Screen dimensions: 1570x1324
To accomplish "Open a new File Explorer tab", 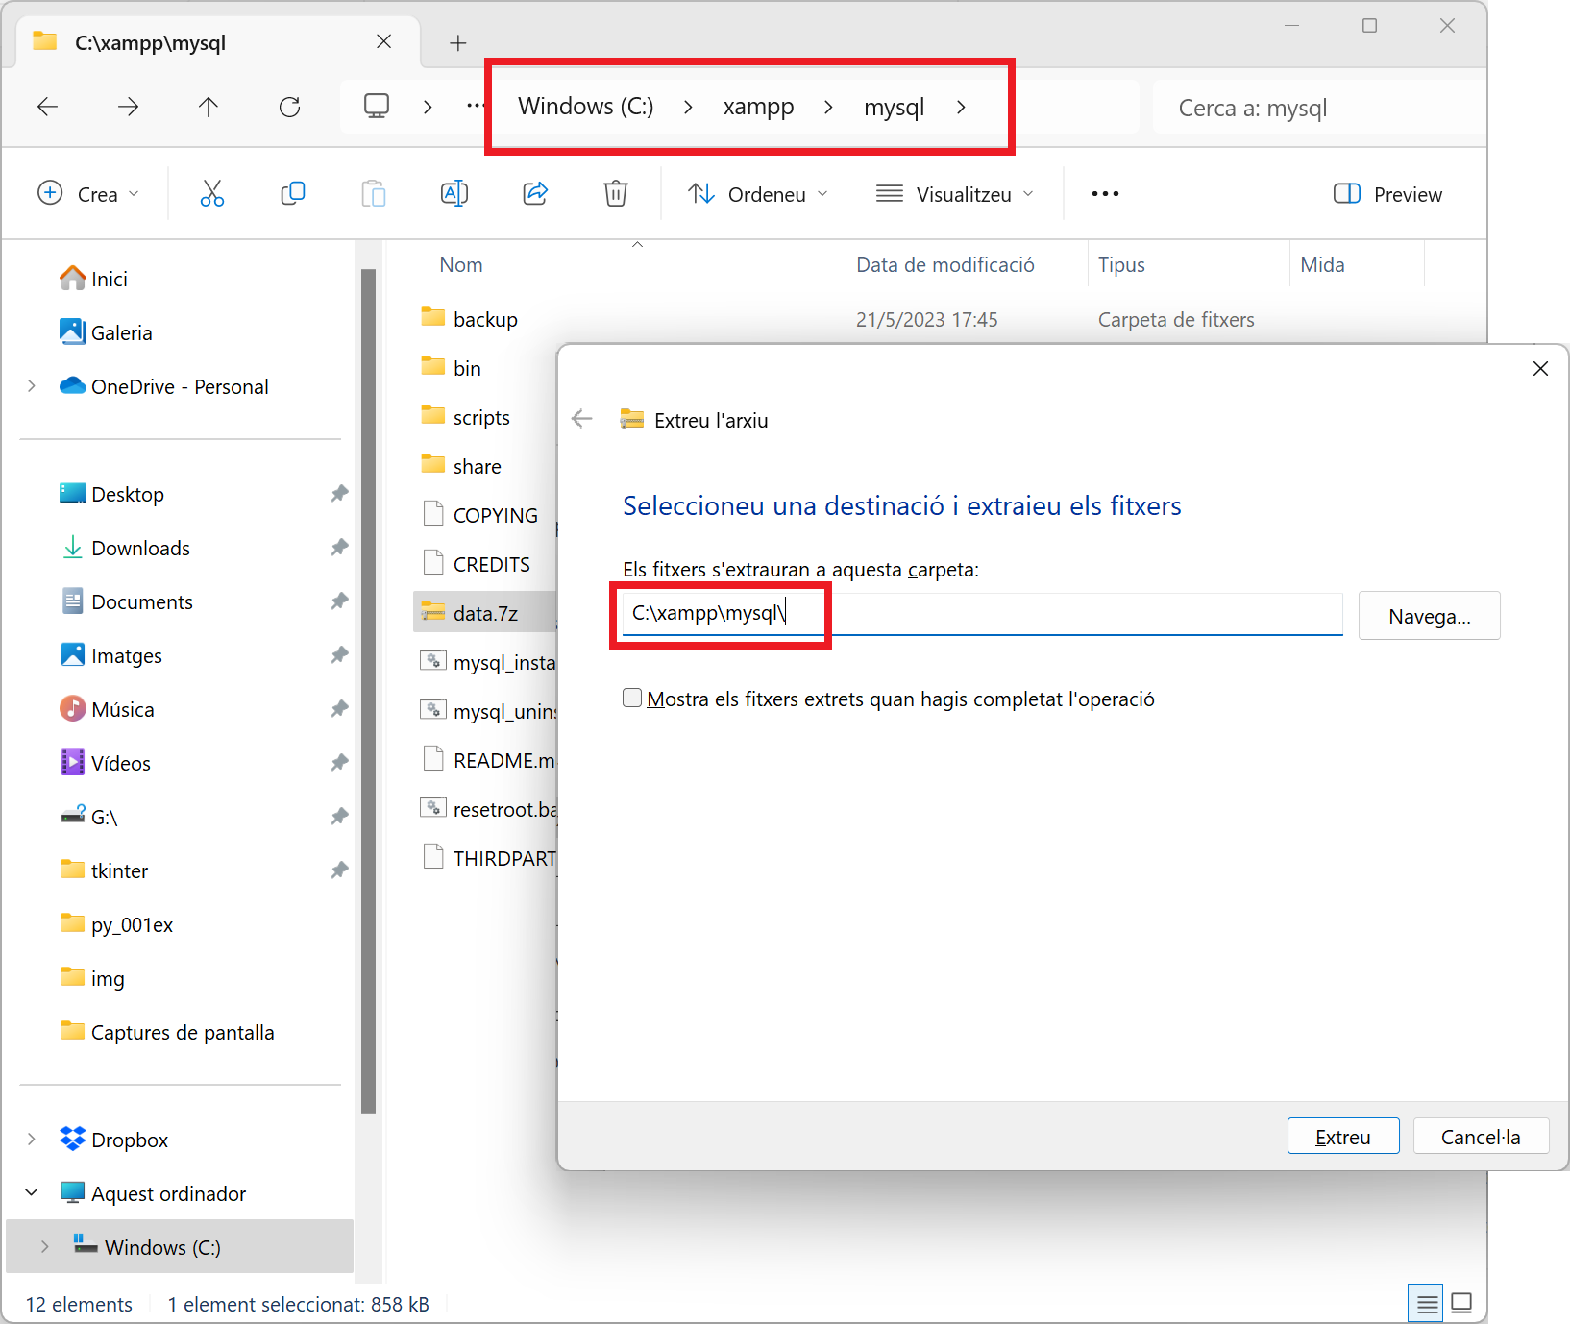I will [458, 43].
